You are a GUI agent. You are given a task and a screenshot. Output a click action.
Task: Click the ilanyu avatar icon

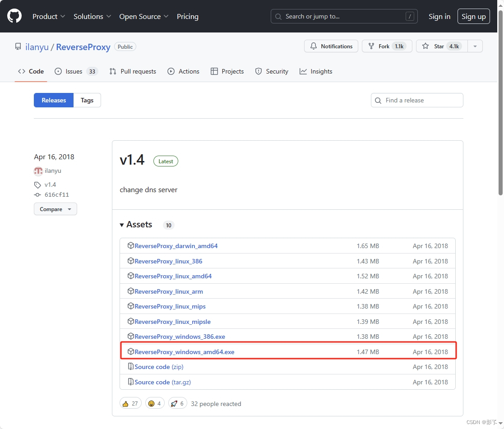pyautogui.click(x=38, y=171)
